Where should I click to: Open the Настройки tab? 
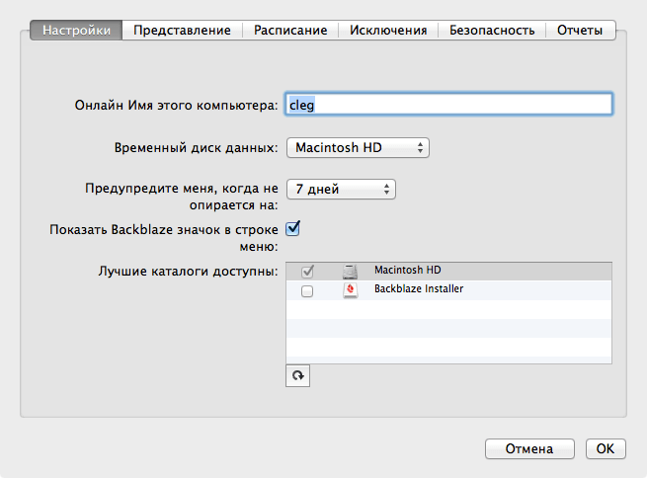tap(76, 30)
